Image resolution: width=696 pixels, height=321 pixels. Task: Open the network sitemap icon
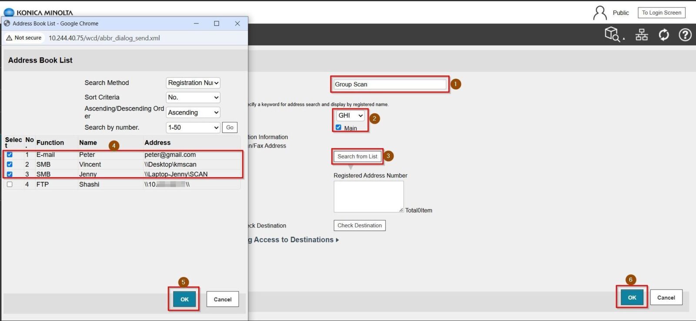(642, 34)
